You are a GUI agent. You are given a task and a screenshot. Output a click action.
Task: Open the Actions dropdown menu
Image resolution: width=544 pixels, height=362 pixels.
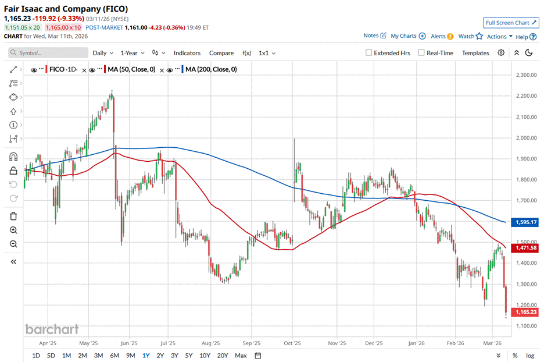click(x=499, y=36)
